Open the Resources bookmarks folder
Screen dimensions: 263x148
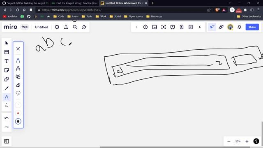pyautogui.click(x=154, y=16)
